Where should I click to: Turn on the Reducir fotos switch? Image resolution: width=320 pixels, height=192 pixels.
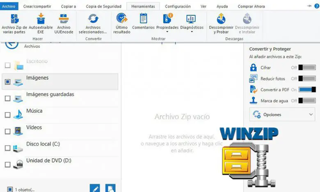click(307, 78)
